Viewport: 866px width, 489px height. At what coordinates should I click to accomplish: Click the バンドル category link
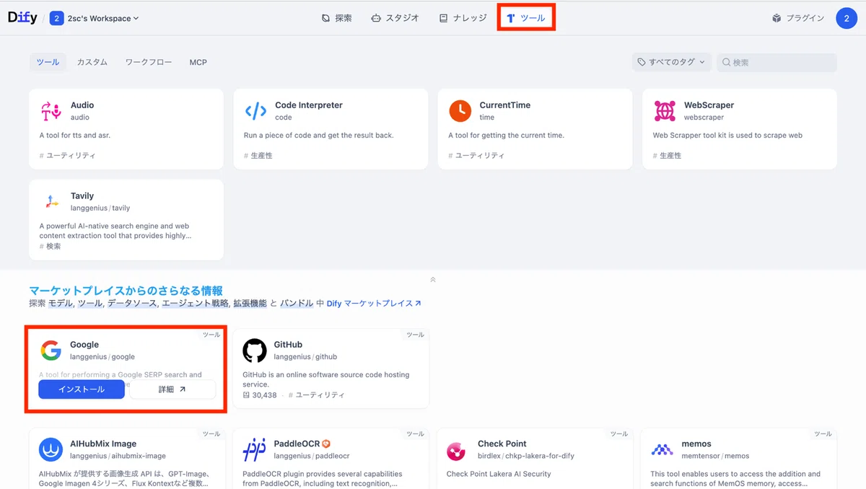click(x=297, y=304)
